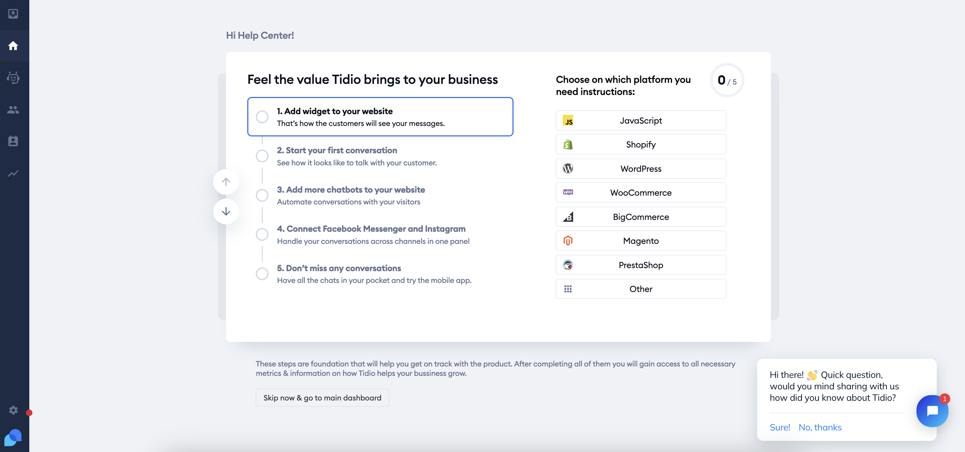Click Skip now & go to main dashboard

(x=322, y=398)
